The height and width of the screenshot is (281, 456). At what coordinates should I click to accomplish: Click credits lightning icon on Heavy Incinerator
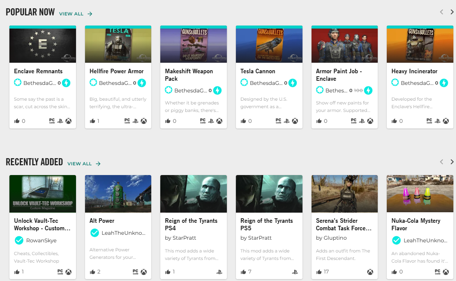pyautogui.click(x=444, y=83)
